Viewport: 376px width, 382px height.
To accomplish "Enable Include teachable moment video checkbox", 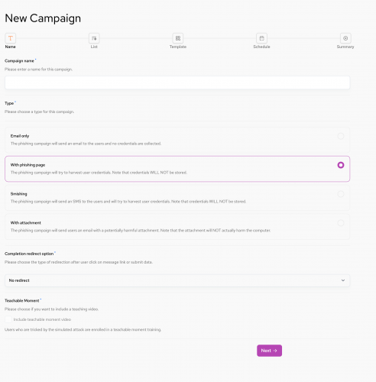I will (8, 319).
